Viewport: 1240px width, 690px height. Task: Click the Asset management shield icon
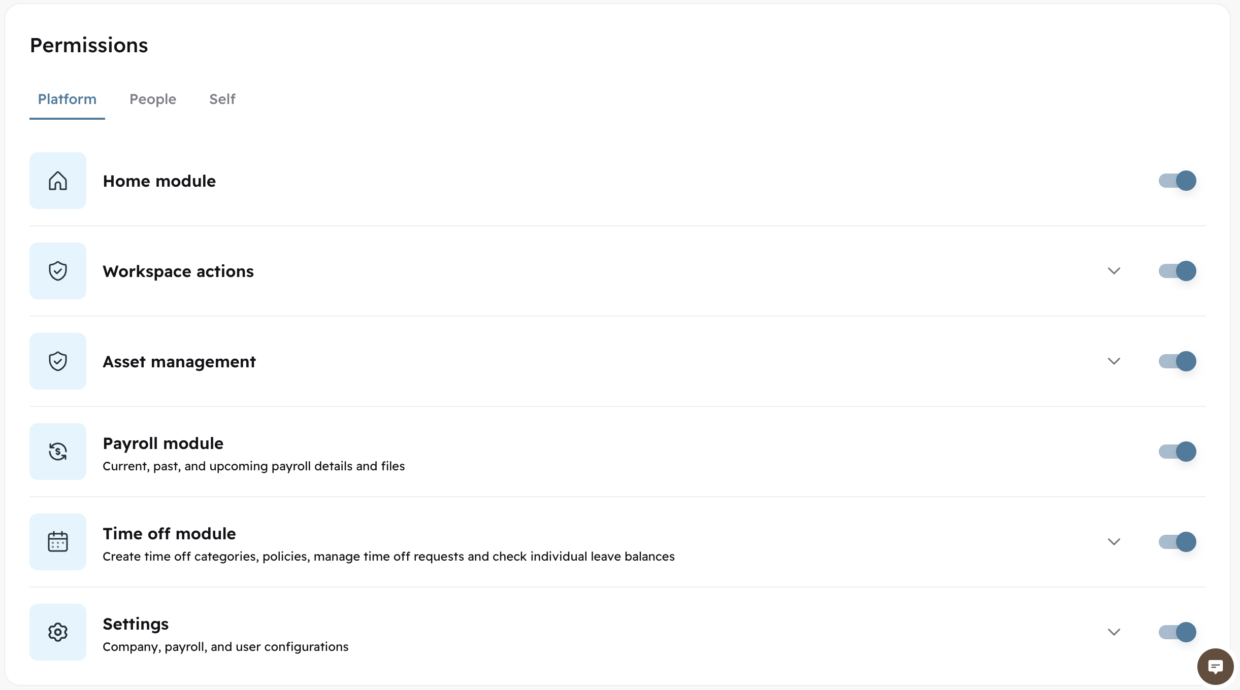click(57, 361)
